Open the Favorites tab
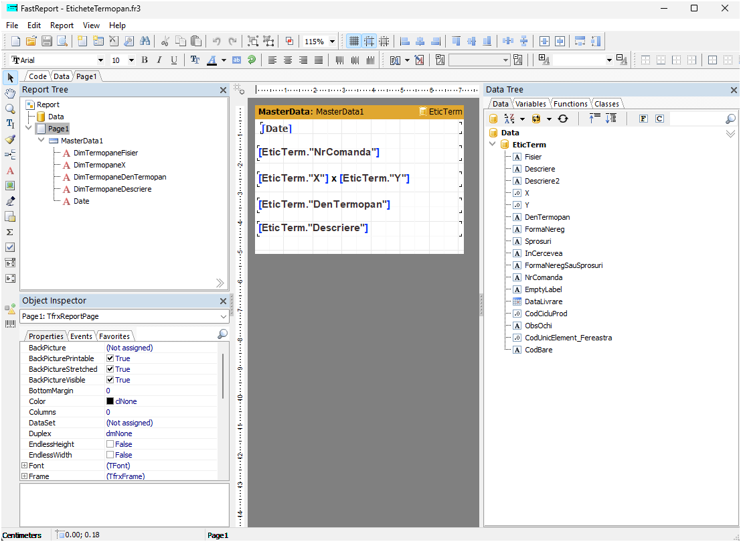The image size is (741, 542). 114,336
